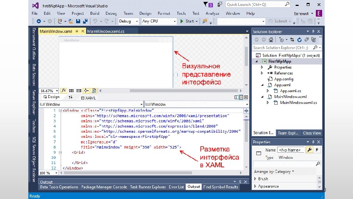Click the snap to snaplines icon
The height and width of the screenshot is (199, 353).
(x=86, y=91)
